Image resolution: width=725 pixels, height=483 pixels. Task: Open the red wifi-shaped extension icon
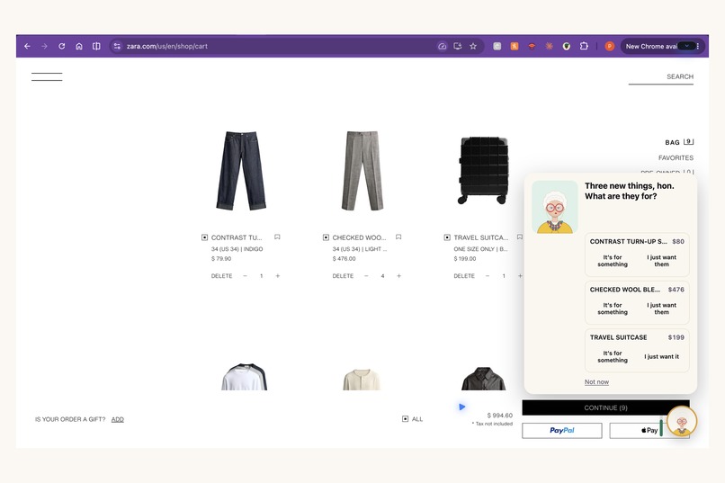click(x=532, y=46)
